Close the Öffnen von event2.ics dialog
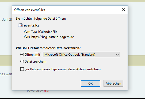The width and height of the screenshot is (145, 101). click(x=124, y=10)
